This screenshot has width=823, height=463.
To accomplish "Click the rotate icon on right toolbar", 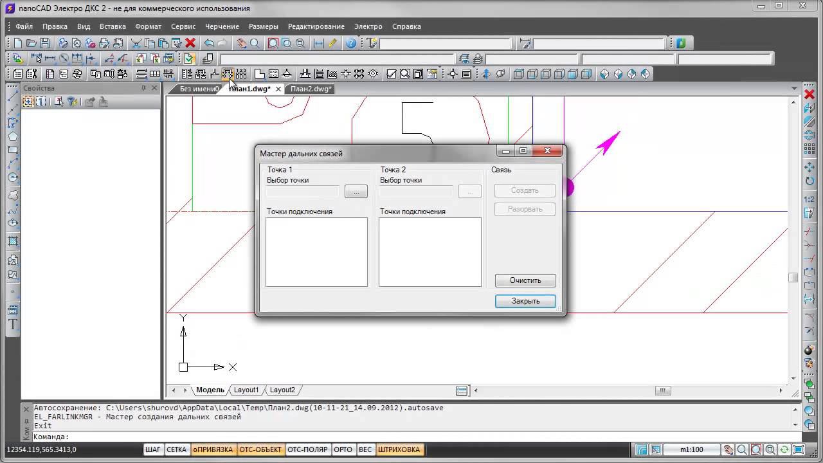I will (809, 181).
